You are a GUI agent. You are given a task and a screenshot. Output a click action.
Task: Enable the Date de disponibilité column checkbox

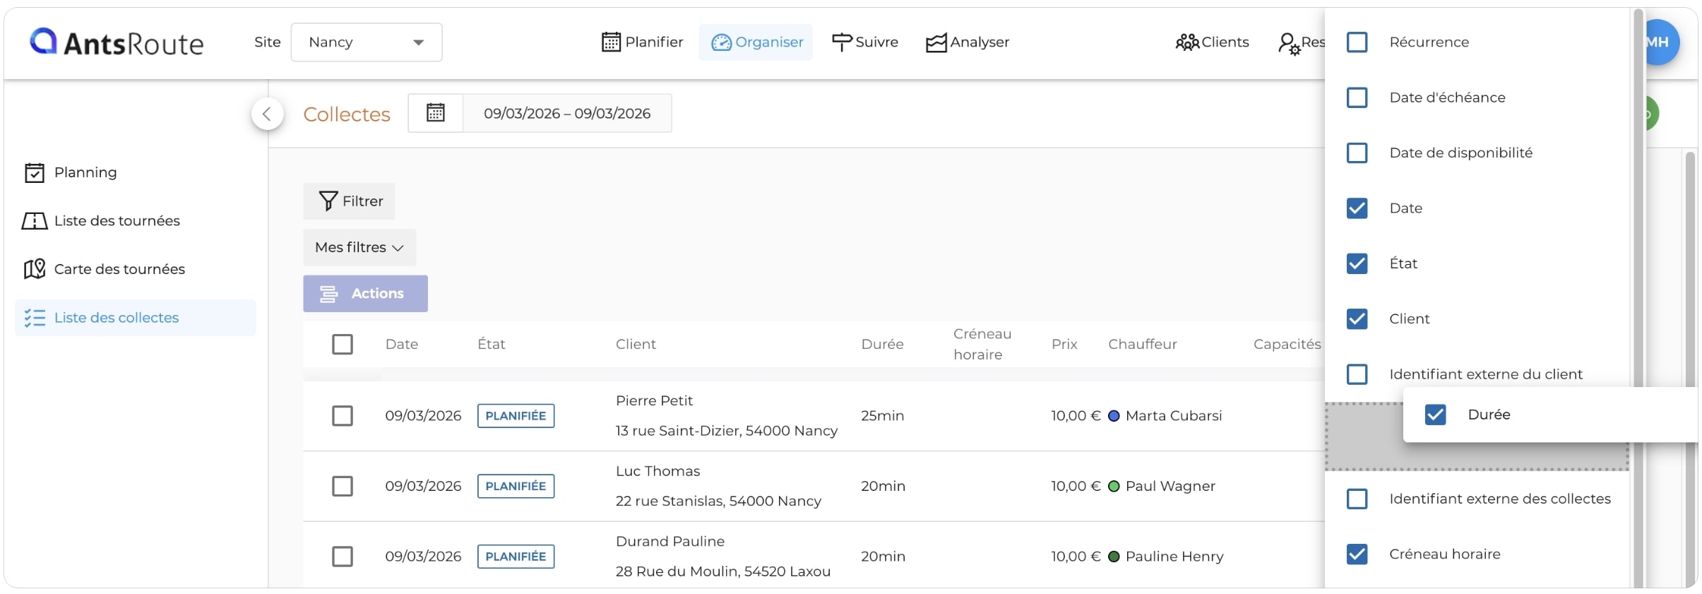tap(1357, 153)
